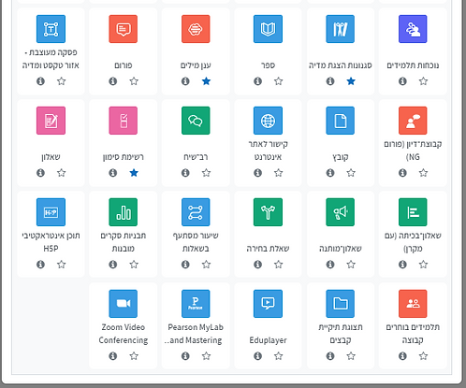Star the שאלת בחירה activity

(279, 265)
